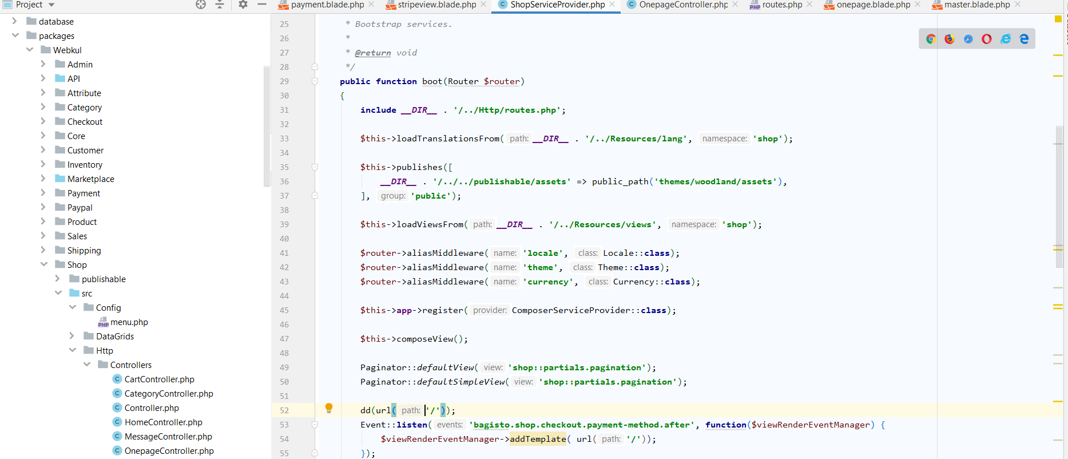Click 'composeView' call on line 47
The image size is (1068, 459).
(x=425, y=339)
